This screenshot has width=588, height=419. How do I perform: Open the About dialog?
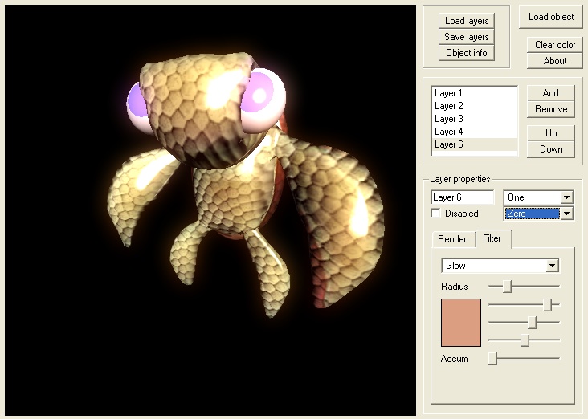coord(554,61)
